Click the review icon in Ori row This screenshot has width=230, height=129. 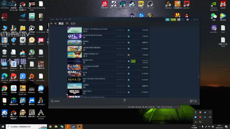[129, 36]
